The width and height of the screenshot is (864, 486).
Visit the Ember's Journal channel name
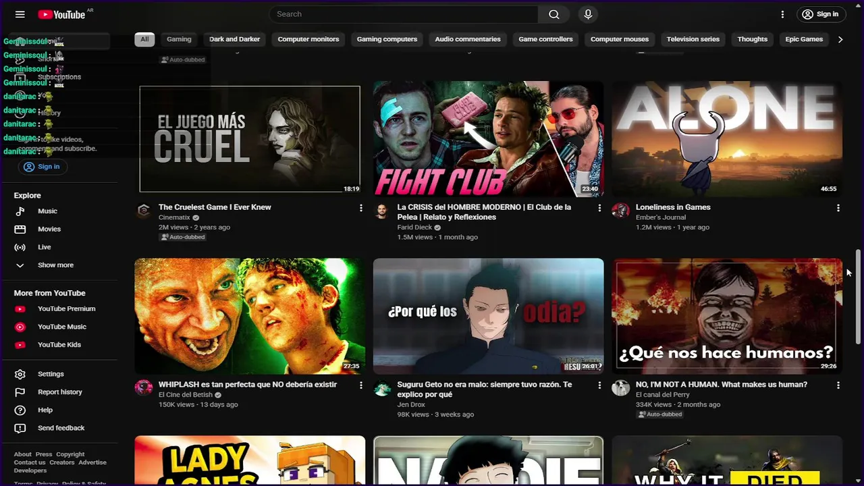click(x=659, y=218)
